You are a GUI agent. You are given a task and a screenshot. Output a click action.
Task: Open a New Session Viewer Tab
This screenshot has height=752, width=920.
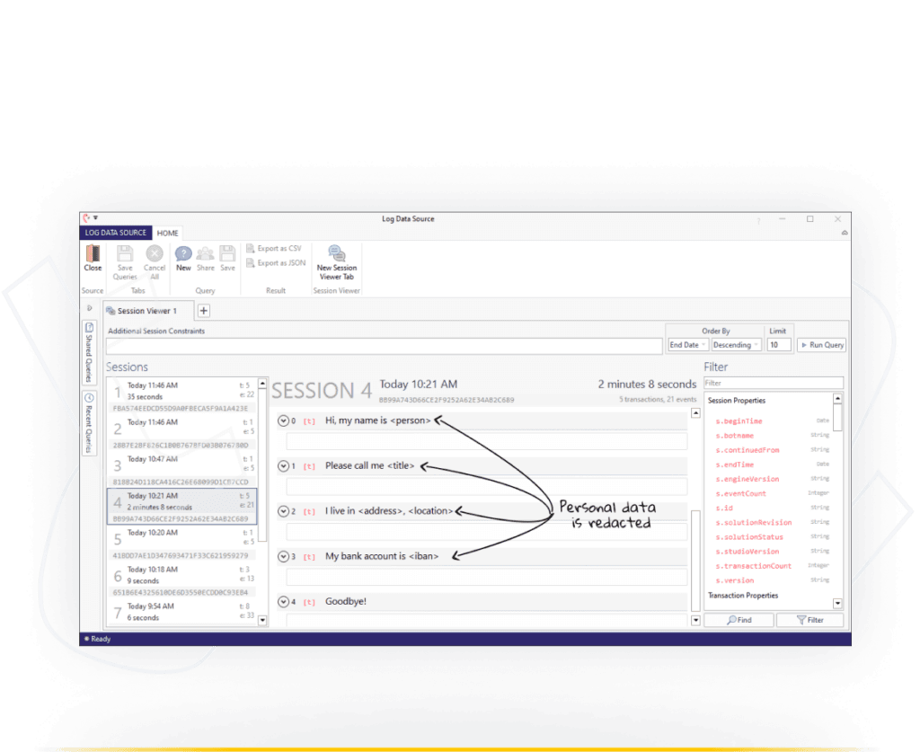click(336, 261)
